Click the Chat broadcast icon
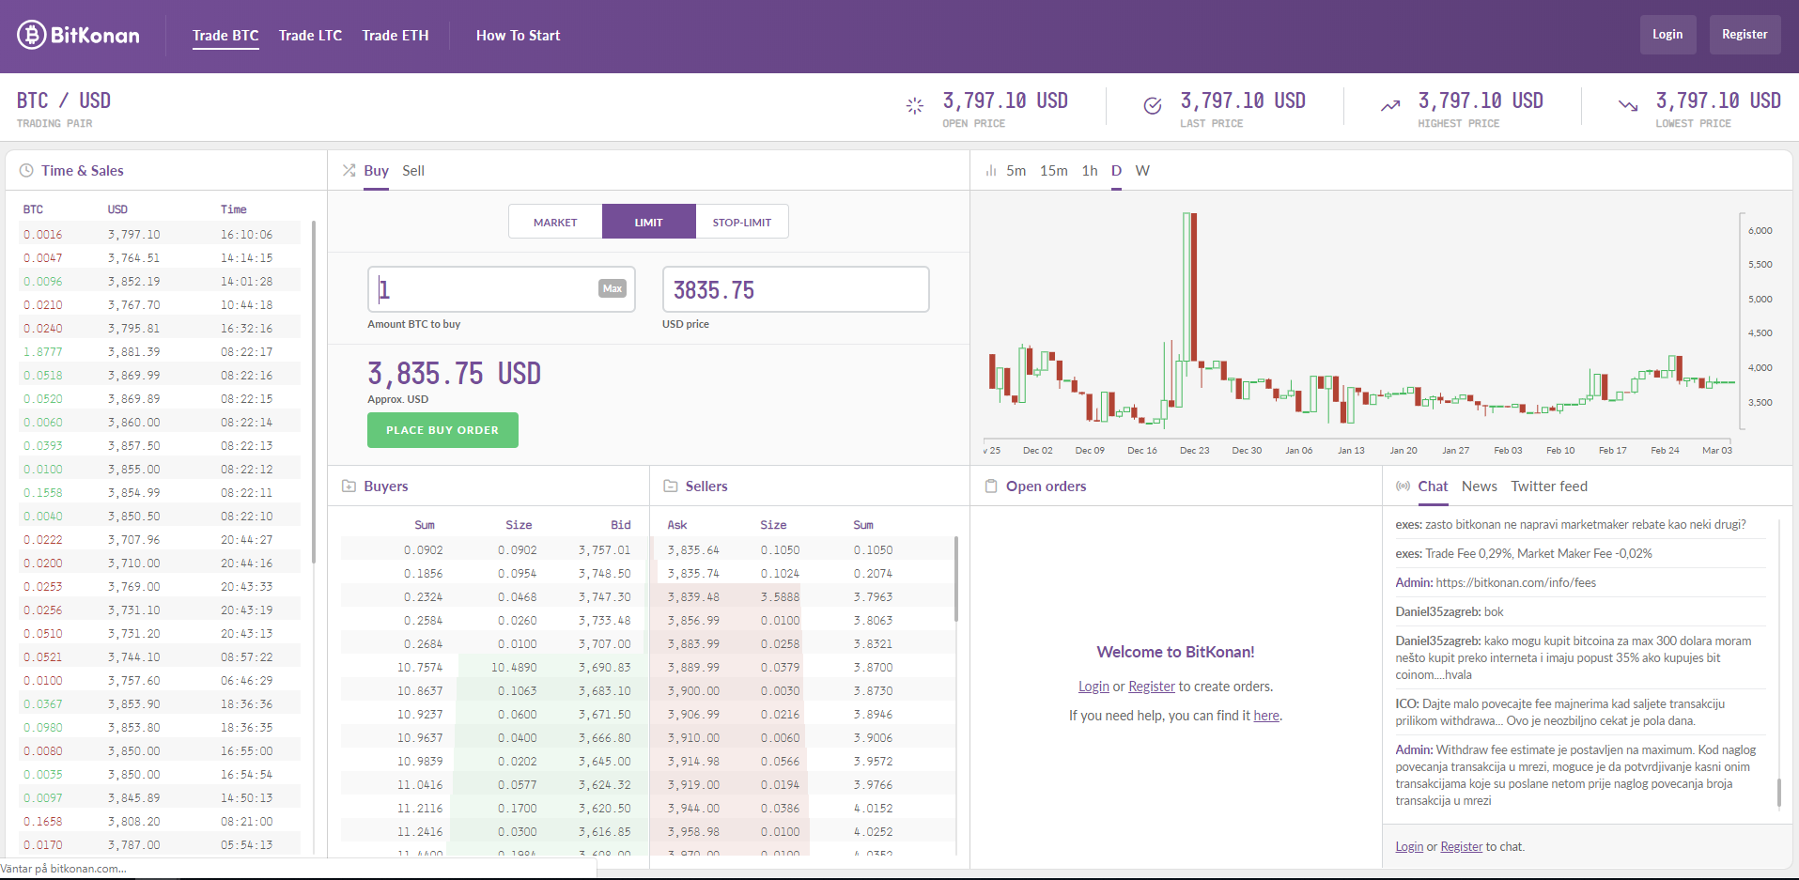Screen dimensions: 1799x880 coord(1403,486)
